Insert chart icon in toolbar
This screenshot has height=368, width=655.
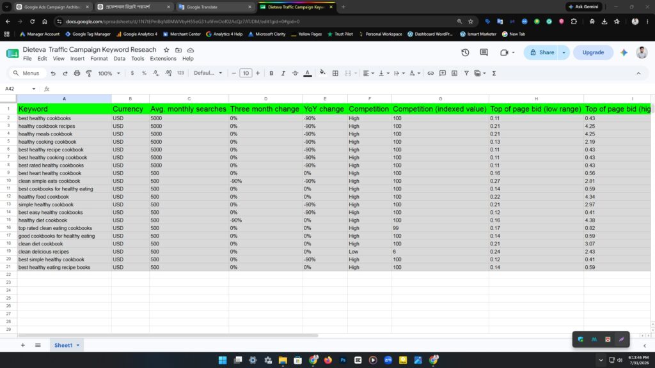click(x=455, y=73)
